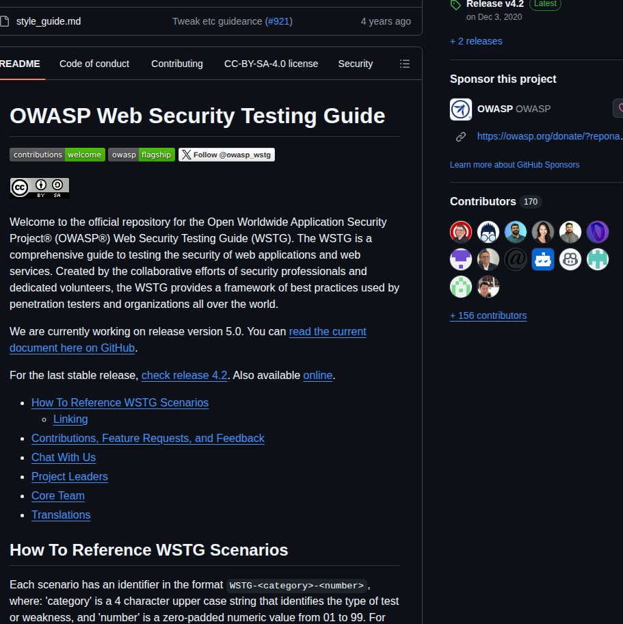Open the CC-BY-SA-4.0 license tab

pos(271,64)
